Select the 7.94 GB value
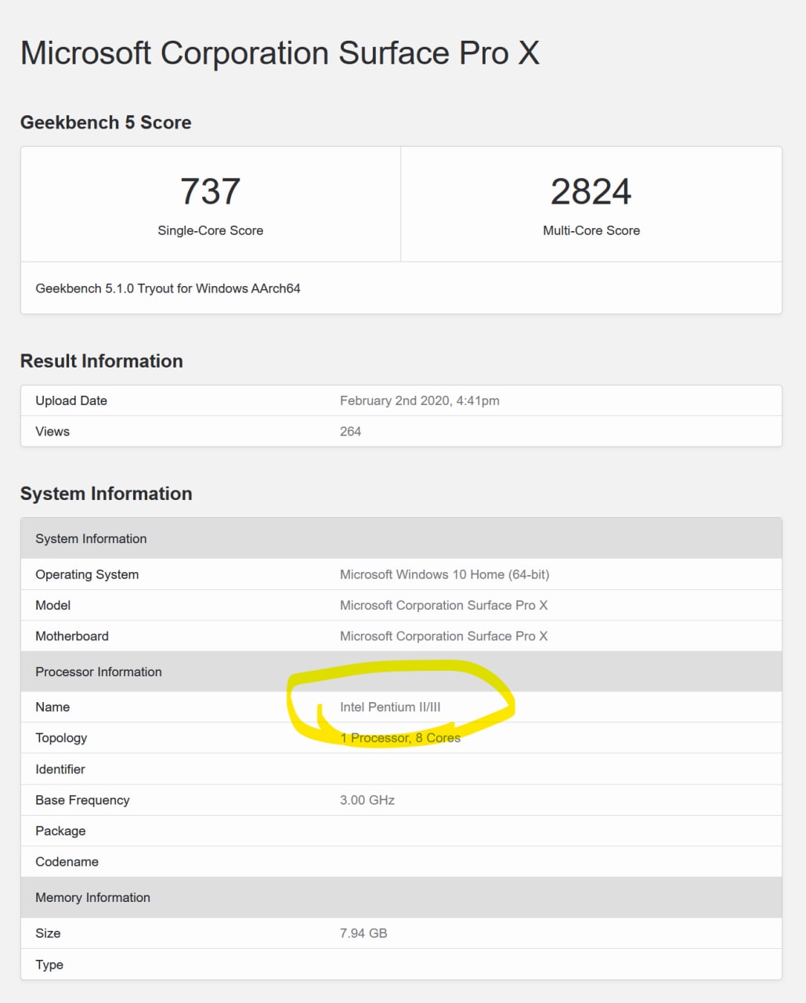806x1003 pixels. coord(363,933)
